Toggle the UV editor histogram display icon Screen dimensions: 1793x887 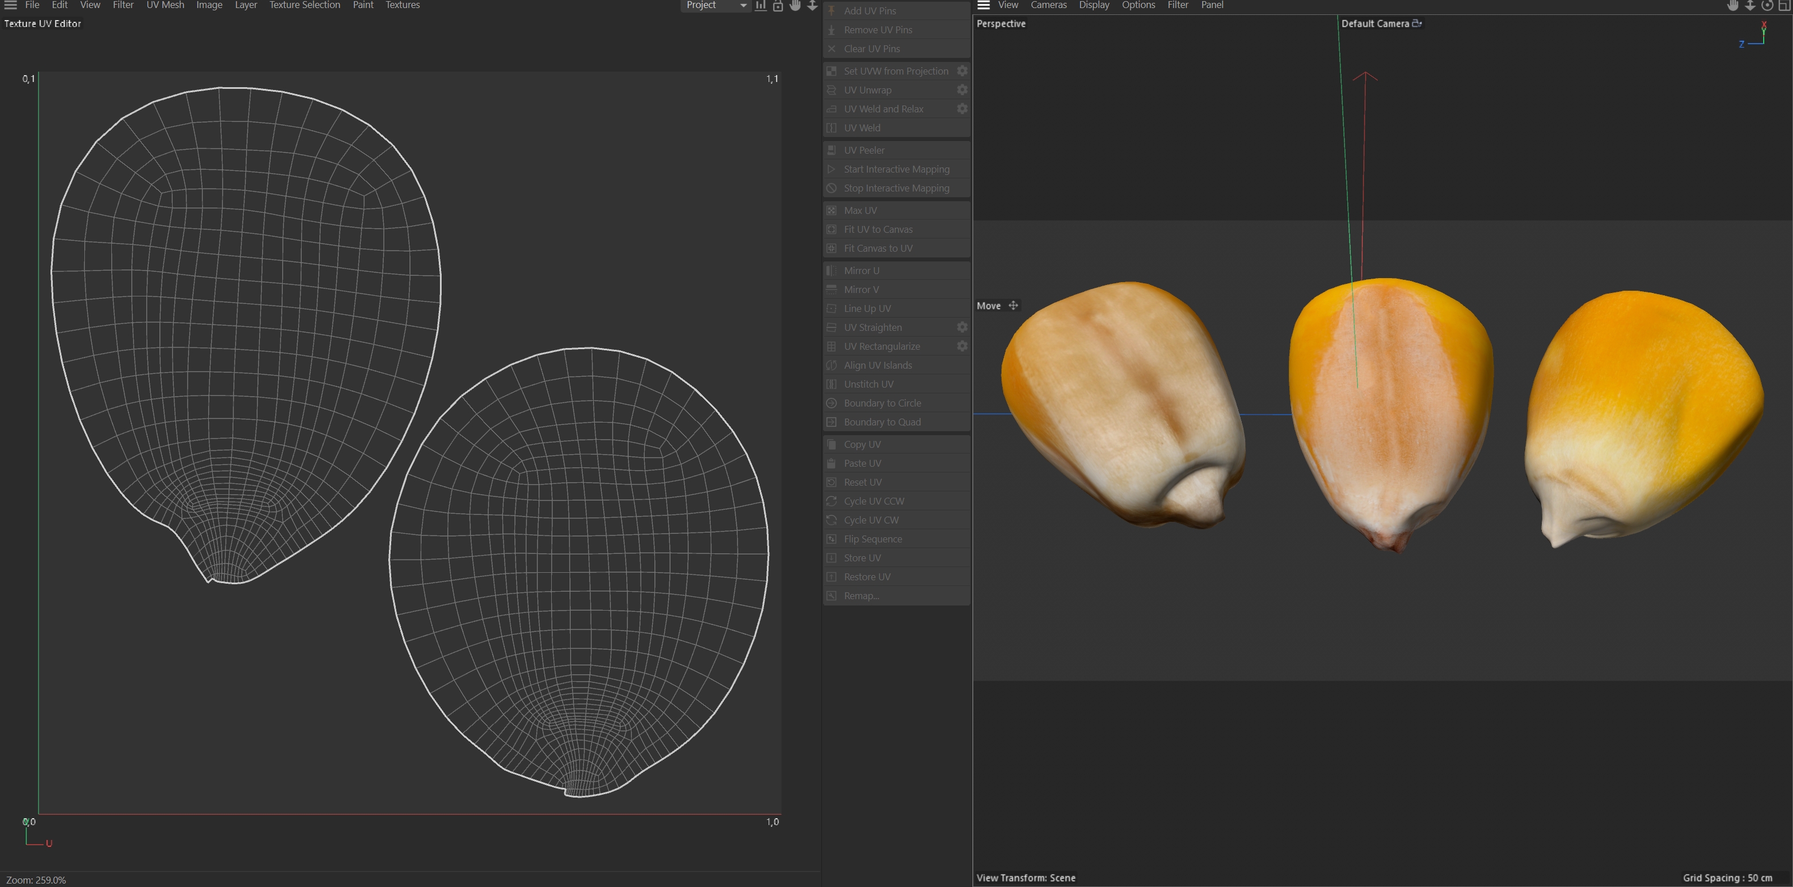click(x=761, y=6)
